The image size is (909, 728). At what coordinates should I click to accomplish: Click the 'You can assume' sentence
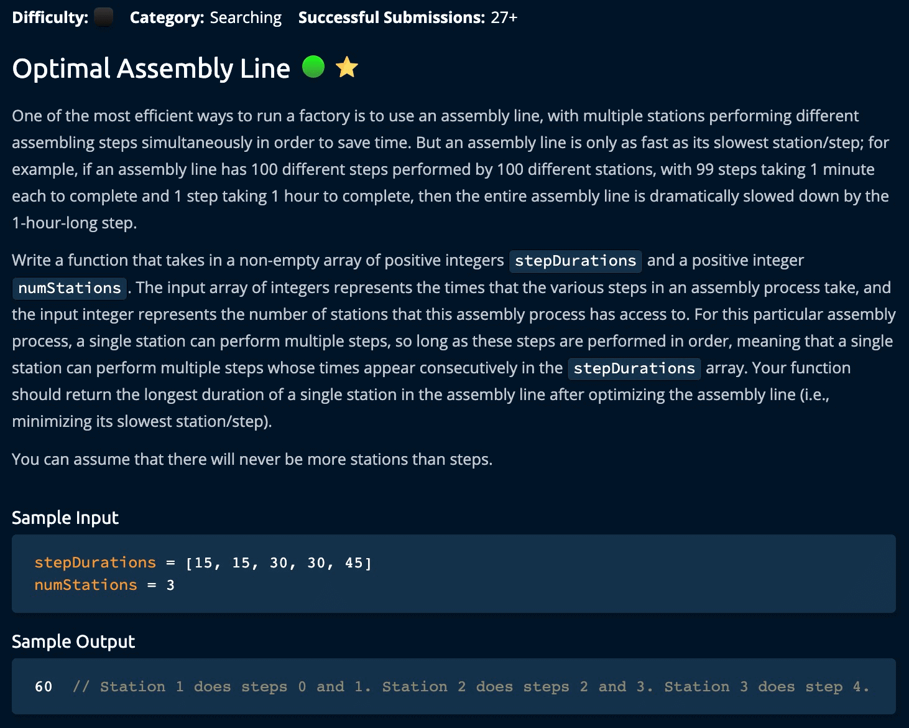click(252, 459)
